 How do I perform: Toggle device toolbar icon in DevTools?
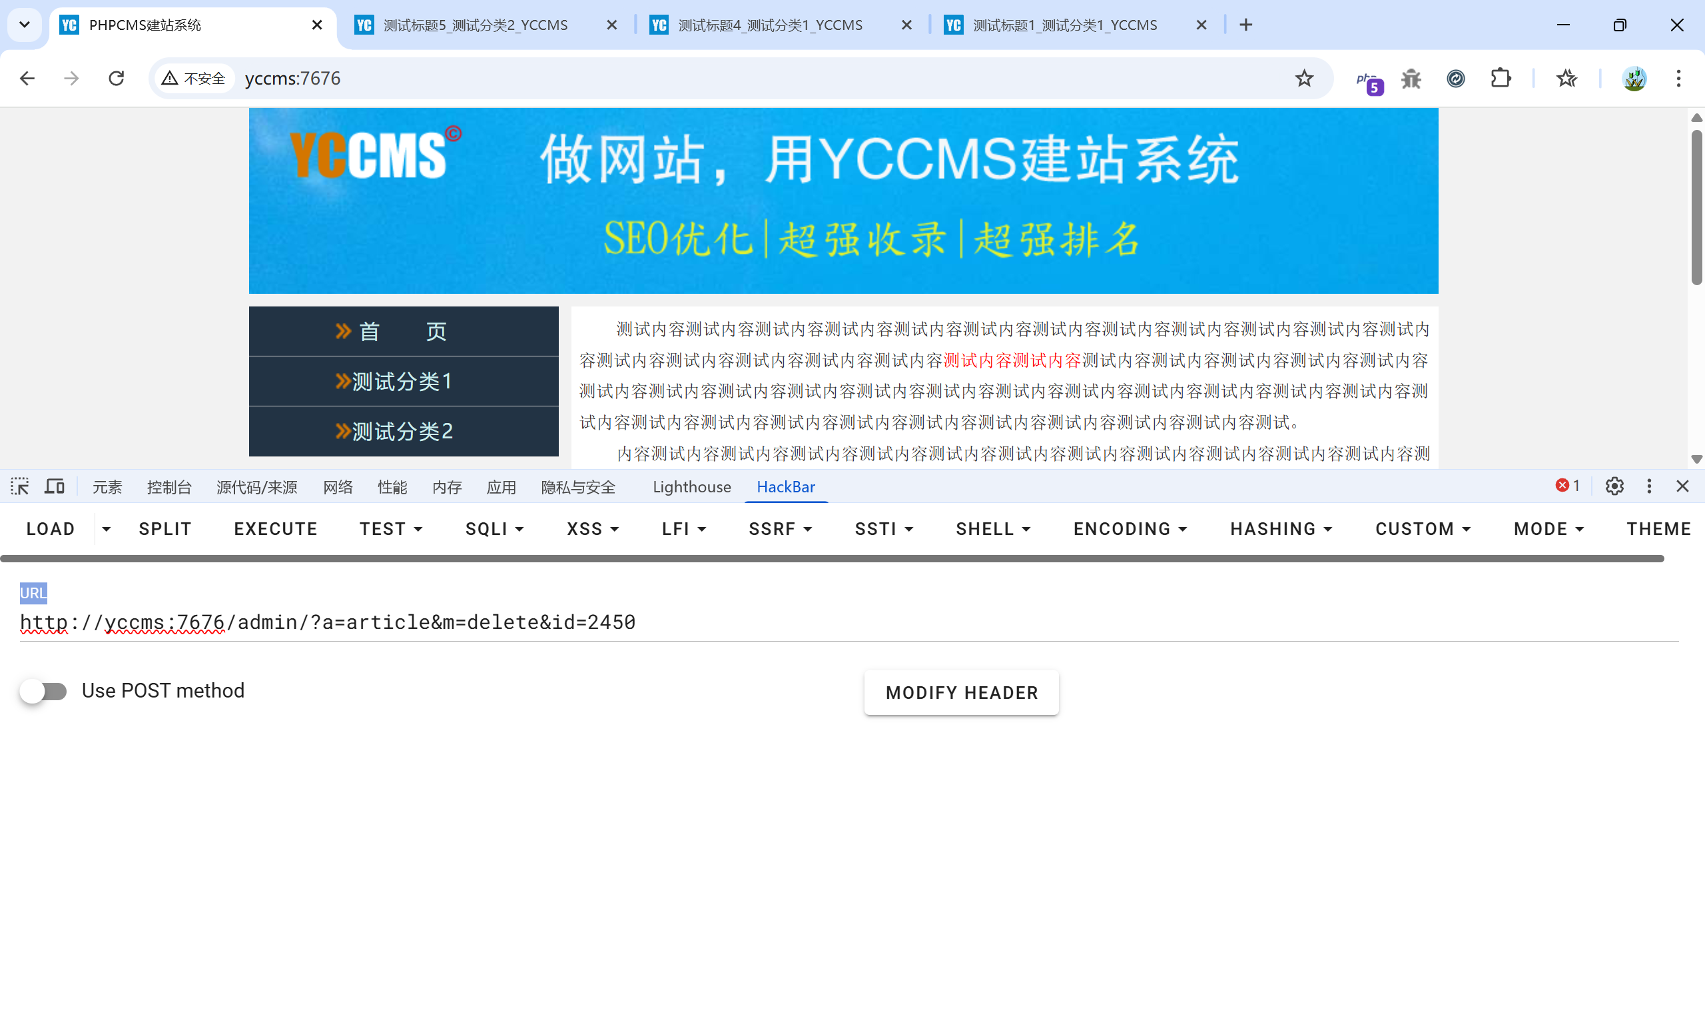click(x=55, y=486)
